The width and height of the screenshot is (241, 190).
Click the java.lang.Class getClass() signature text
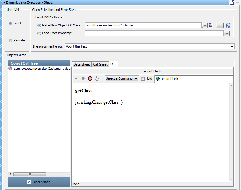[99, 102]
